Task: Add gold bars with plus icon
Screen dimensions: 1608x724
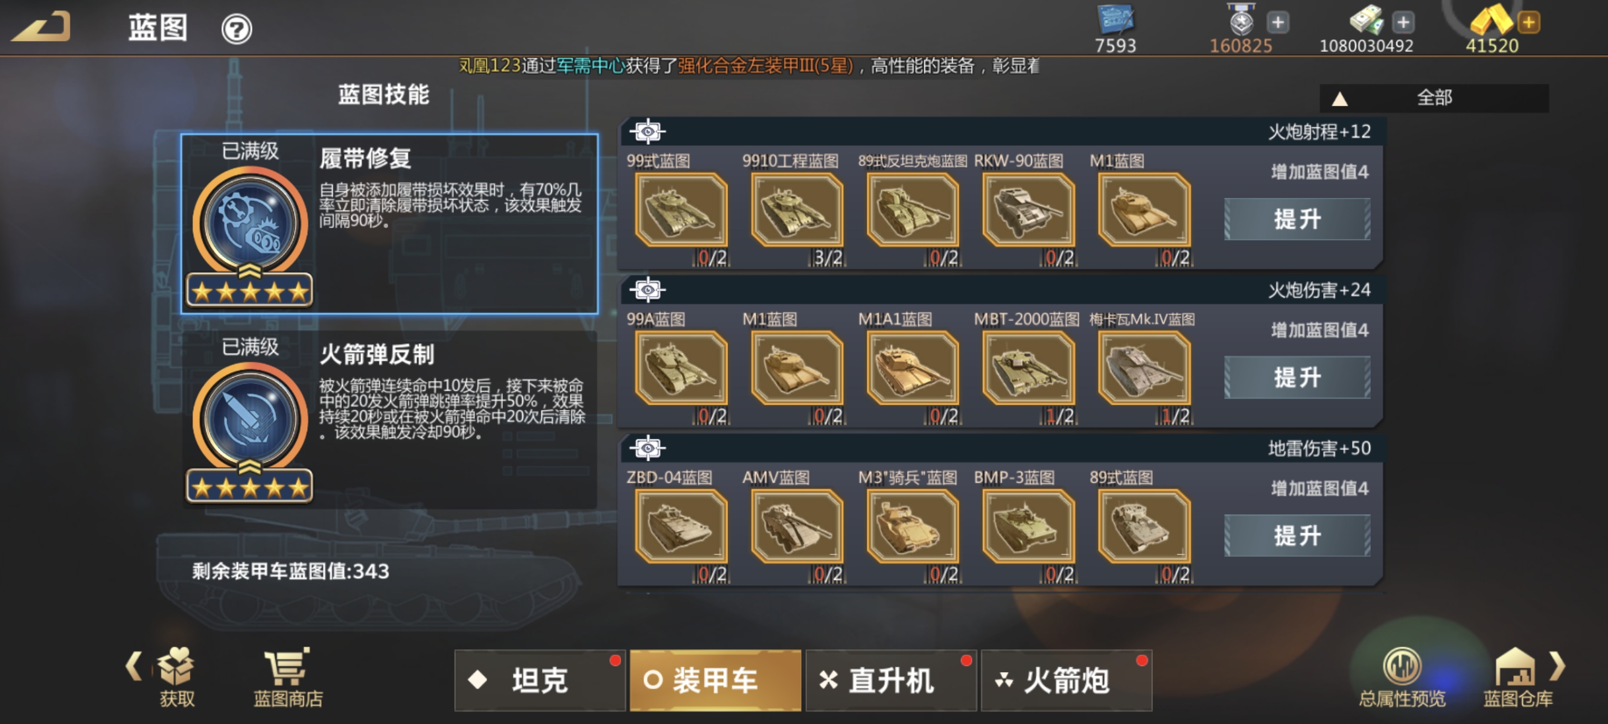Action: pyautogui.click(x=1529, y=23)
